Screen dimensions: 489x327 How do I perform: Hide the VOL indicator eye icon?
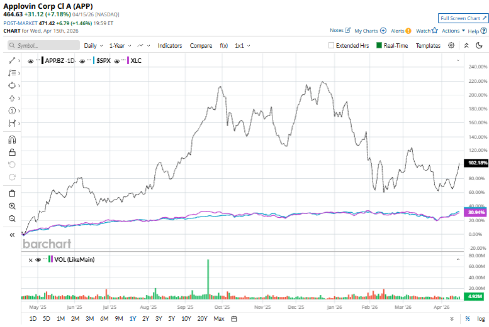(x=38, y=260)
